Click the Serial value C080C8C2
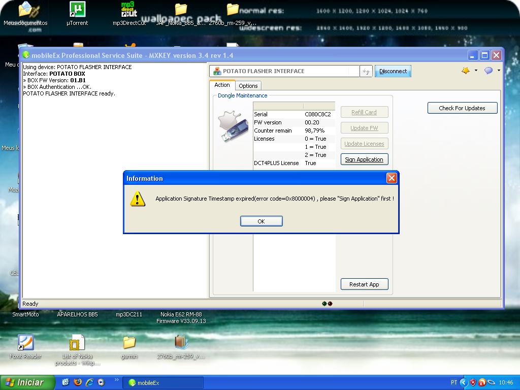This screenshot has height=390, width=520. click(x=318, y=114)
